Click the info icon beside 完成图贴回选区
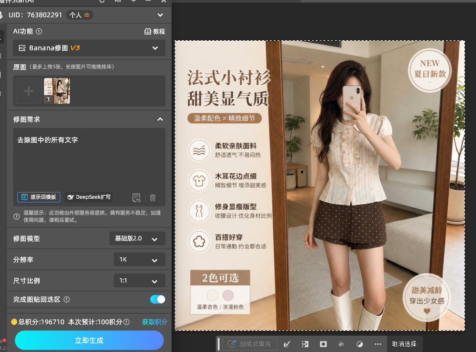This screenshot has width=476, height=352. pyautogui.click(x=67, y=299)
